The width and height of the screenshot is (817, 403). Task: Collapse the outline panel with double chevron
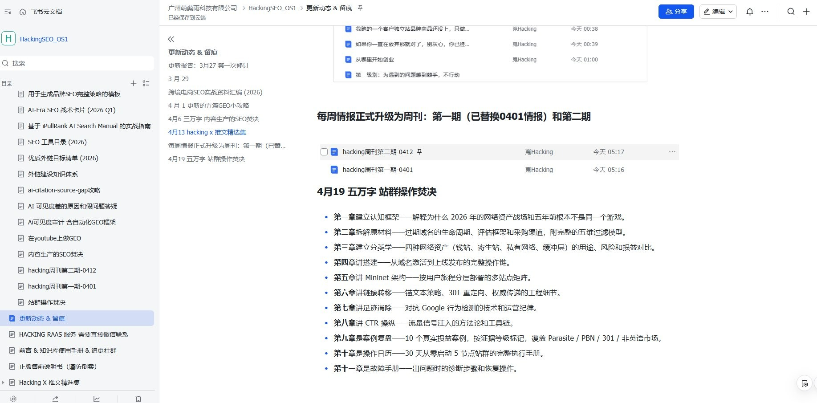pos(171,39)
